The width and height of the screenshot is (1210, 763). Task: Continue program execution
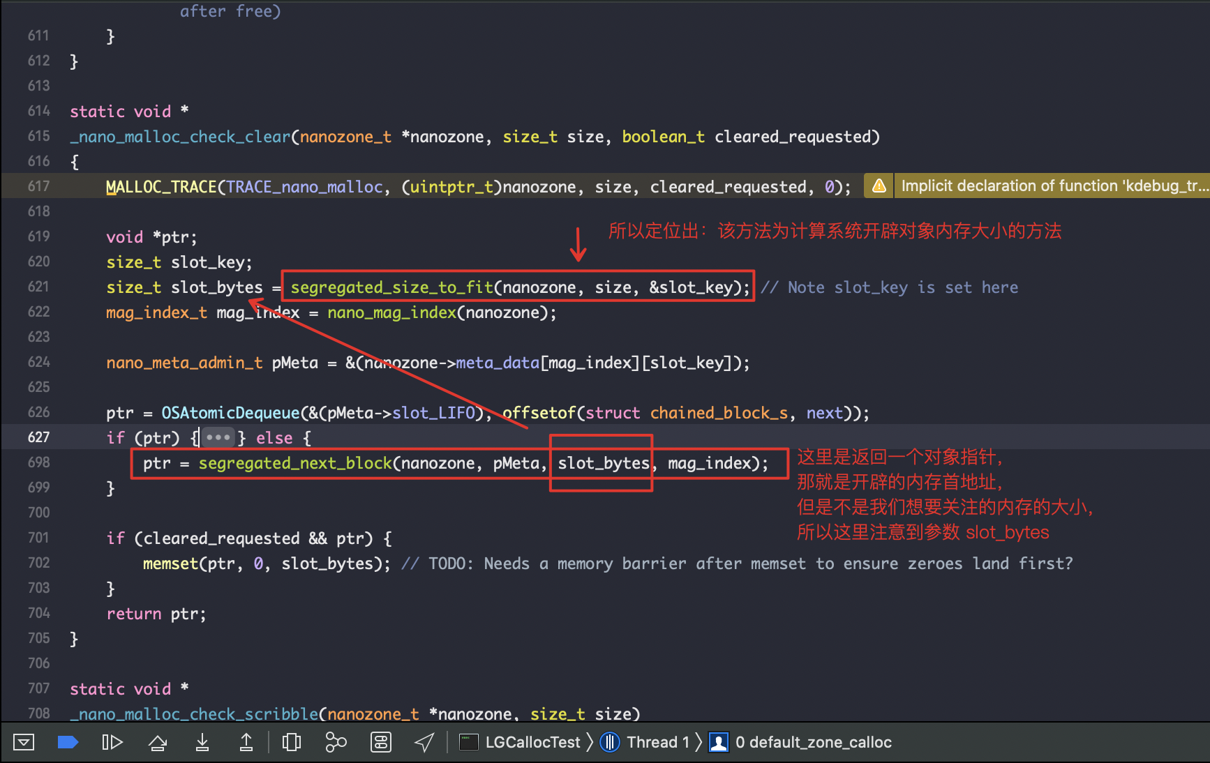(112, 742)
